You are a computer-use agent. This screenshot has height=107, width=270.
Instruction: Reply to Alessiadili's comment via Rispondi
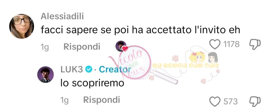click(82, 47)
